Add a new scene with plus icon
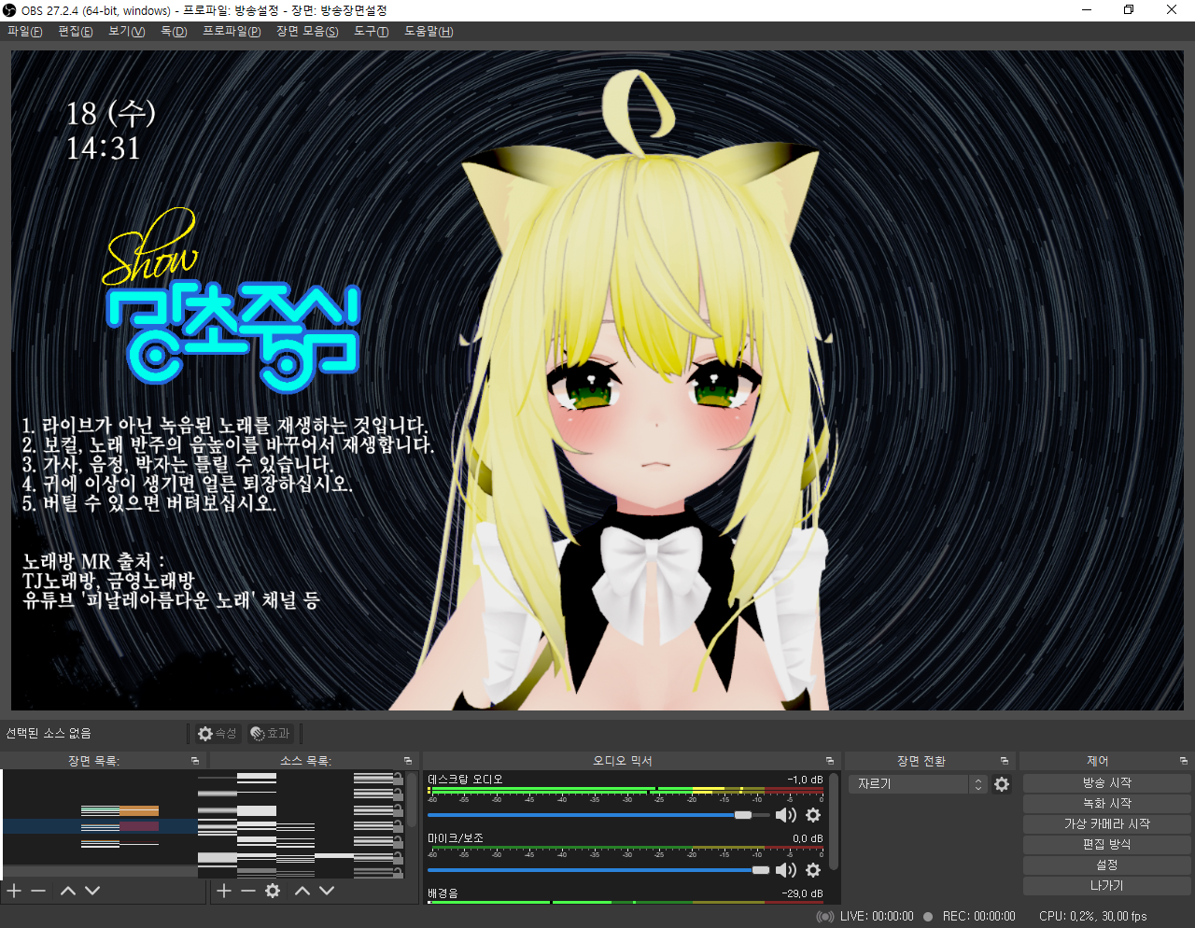Viewport: 1195px width, 928px height. 14,891
